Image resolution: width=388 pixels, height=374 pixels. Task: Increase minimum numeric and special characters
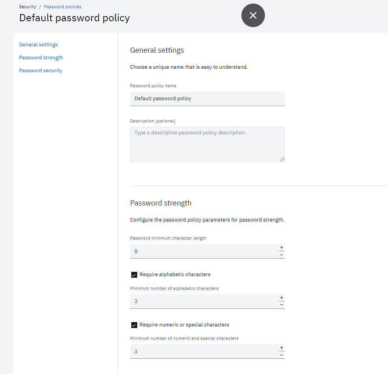281,348
